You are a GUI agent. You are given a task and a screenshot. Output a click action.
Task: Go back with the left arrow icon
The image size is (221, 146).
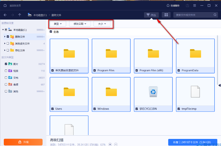click(x=5, y=15)
